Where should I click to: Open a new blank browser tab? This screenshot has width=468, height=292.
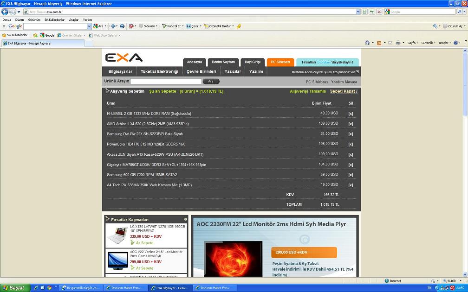pos(89,44)
